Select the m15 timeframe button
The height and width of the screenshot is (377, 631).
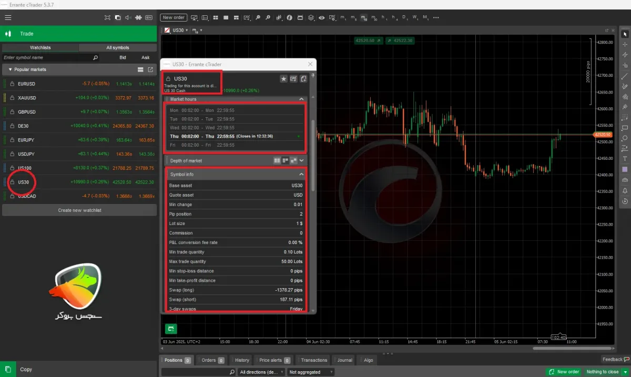pyautogui.click(x=364, y=17)
